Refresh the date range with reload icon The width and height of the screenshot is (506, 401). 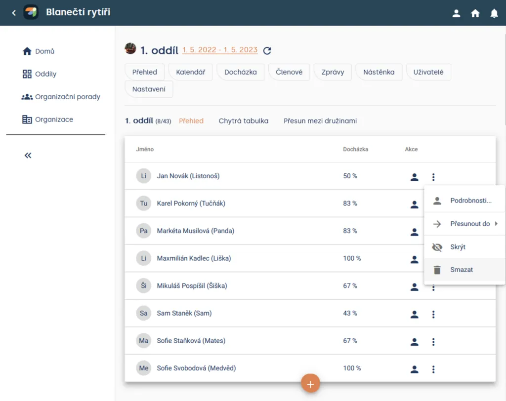(x=267, y=51)
